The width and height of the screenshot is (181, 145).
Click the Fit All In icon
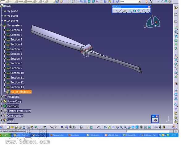point(109,127)
